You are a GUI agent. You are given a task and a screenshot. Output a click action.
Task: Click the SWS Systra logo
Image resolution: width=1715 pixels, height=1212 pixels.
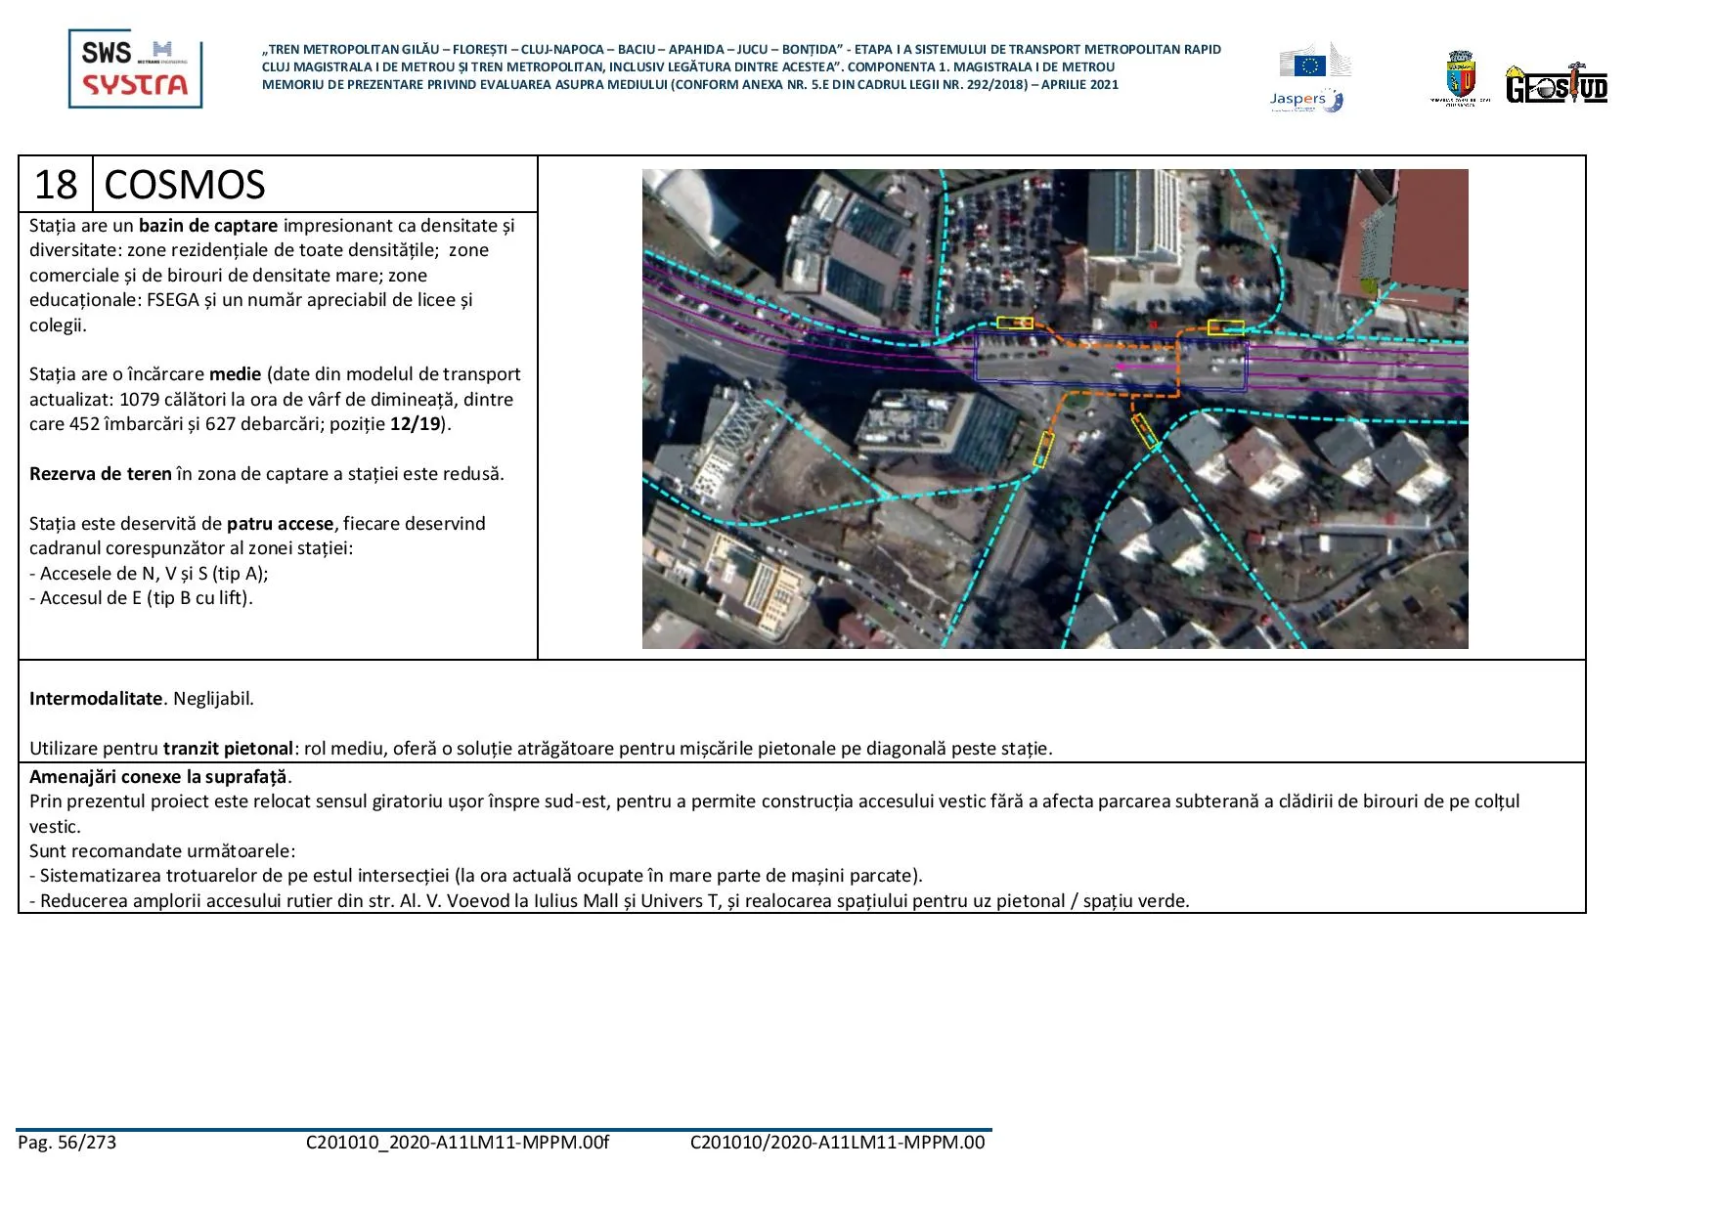[135, 68]
